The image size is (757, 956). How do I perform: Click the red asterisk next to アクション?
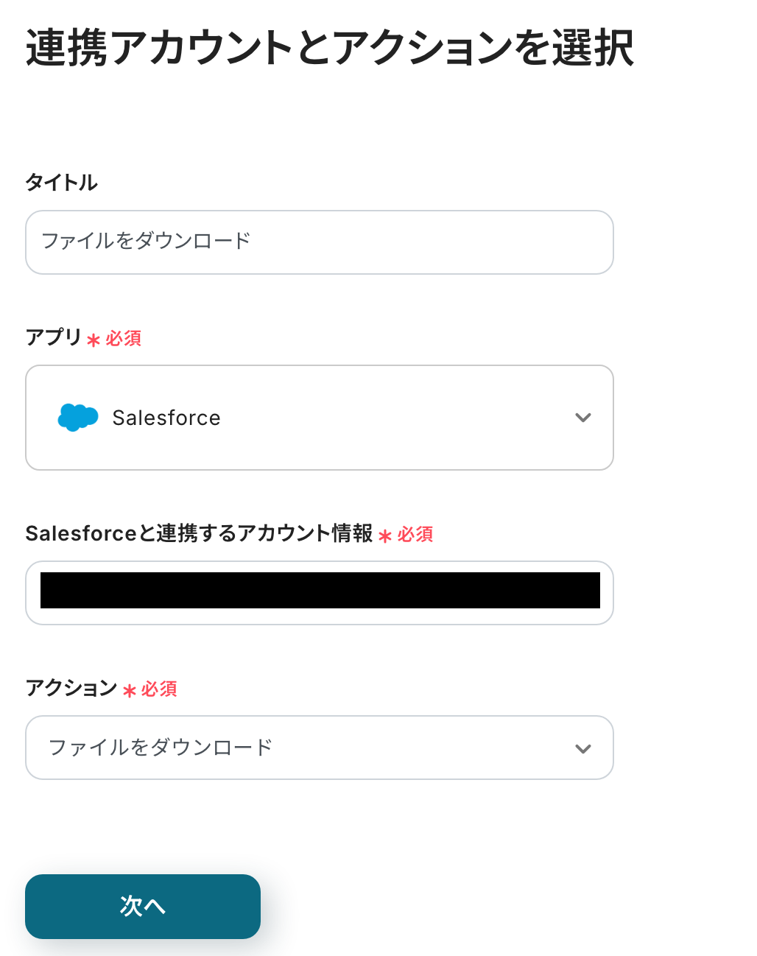(x=130, y=691)
